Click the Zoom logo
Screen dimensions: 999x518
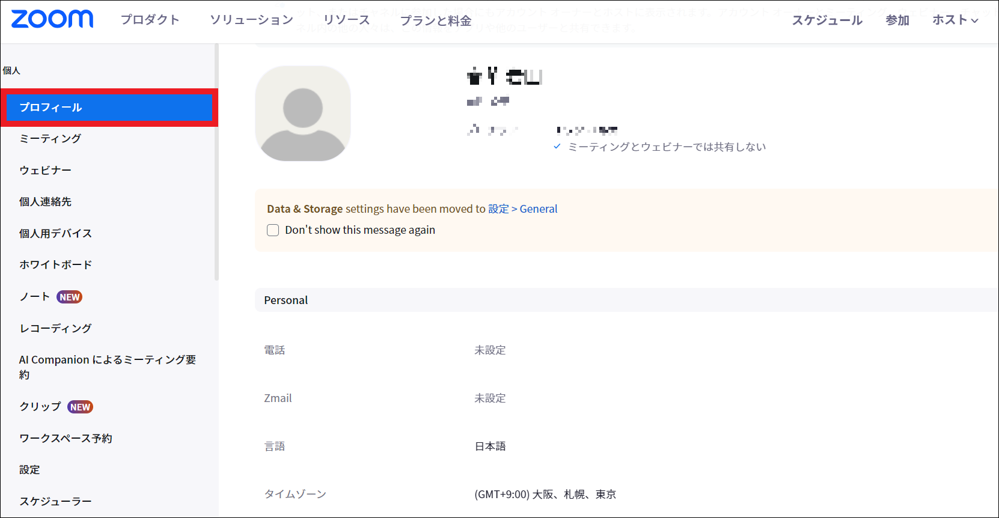coord(52,19)
